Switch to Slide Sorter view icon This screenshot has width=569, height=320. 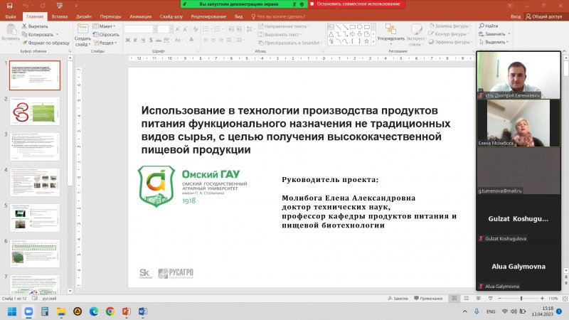[x=467, y=298]
